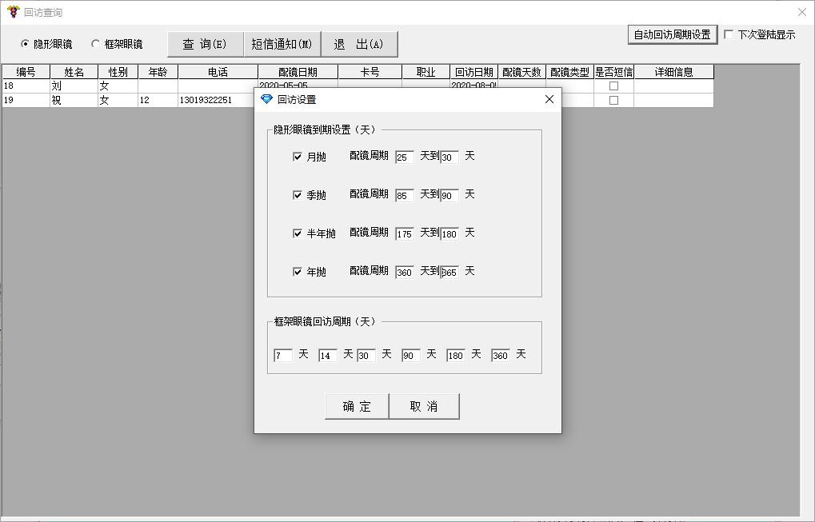Viewport: 815px width, 522px height.
Task: Click the 回访设置 dialog diamond icon
Action: coord(267,99)
